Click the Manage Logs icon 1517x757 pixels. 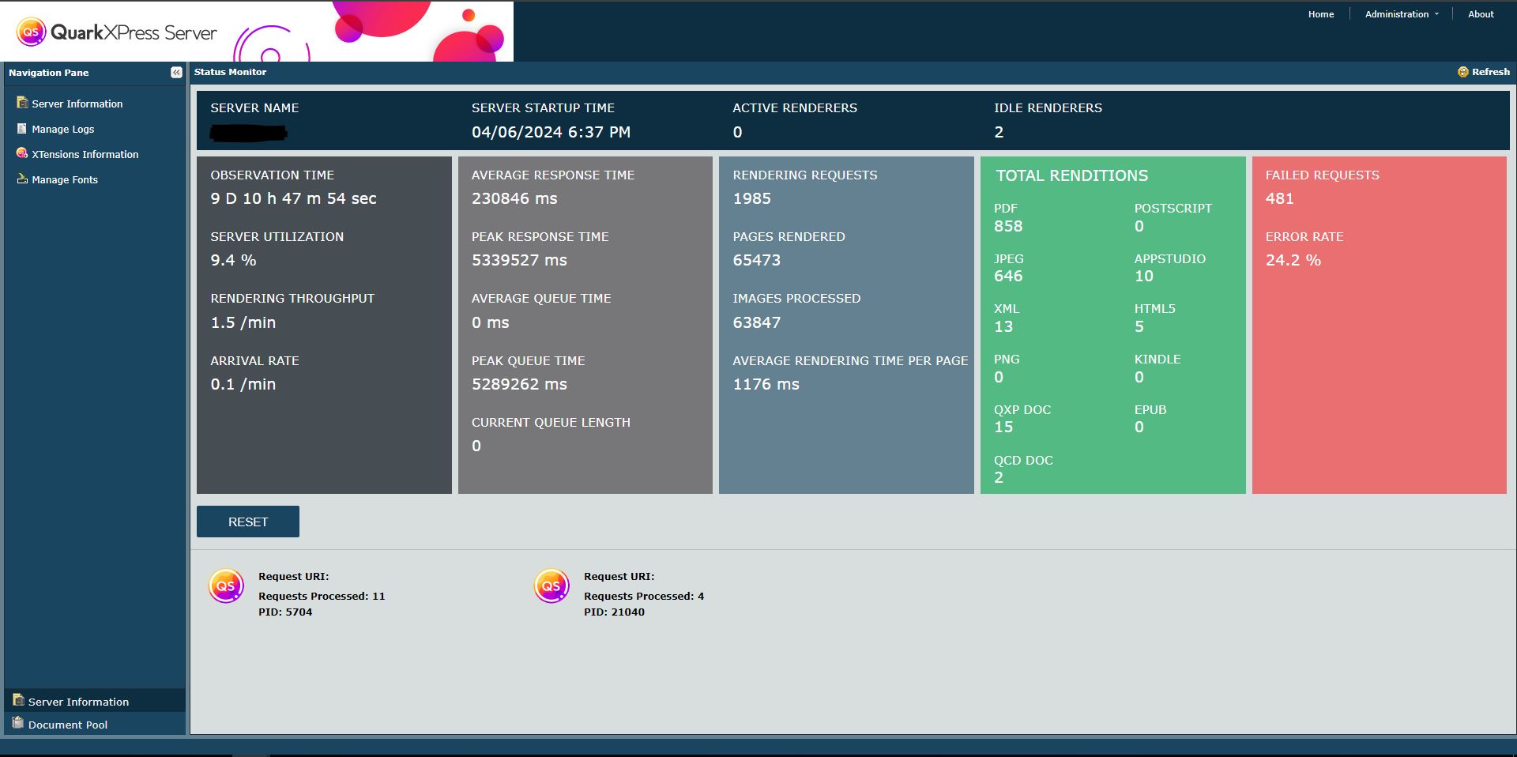22,129
